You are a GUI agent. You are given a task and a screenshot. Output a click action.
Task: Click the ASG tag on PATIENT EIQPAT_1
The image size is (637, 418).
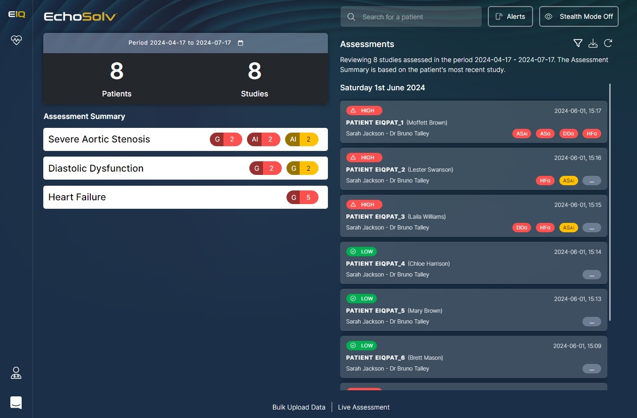[545, 134]
